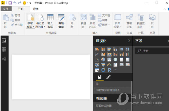This screenshot has height=111, width=169.
Task: Select the filled map visual
Action: point(97,65)
